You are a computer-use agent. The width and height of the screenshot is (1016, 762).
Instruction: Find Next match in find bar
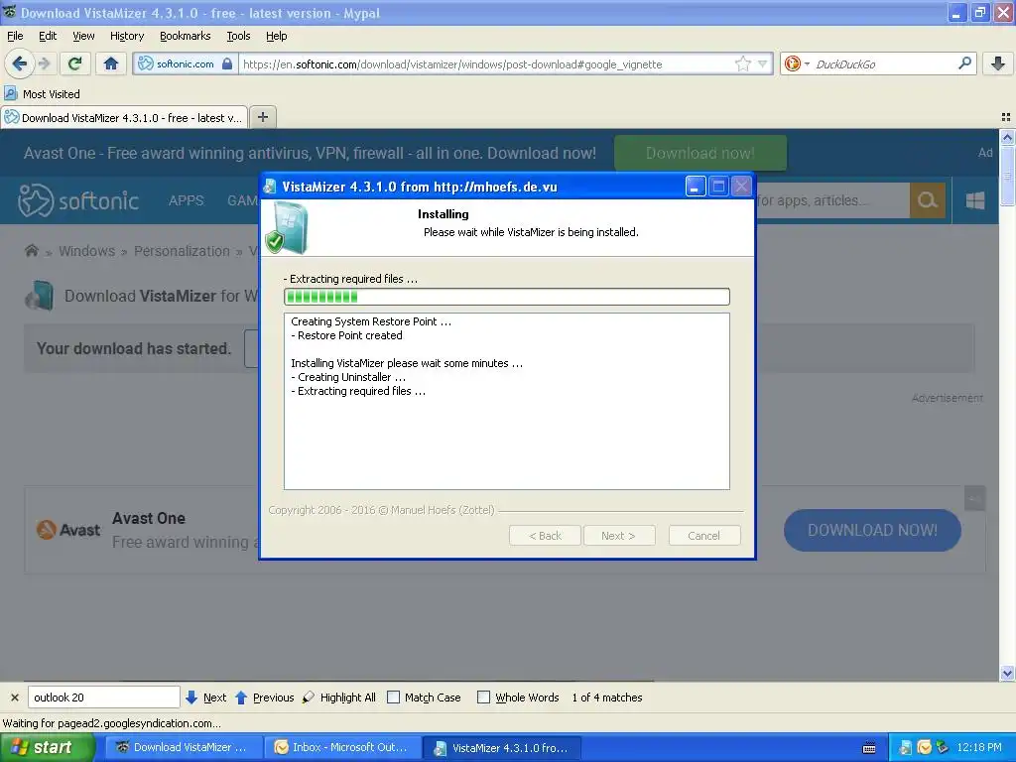pos(206,698)
